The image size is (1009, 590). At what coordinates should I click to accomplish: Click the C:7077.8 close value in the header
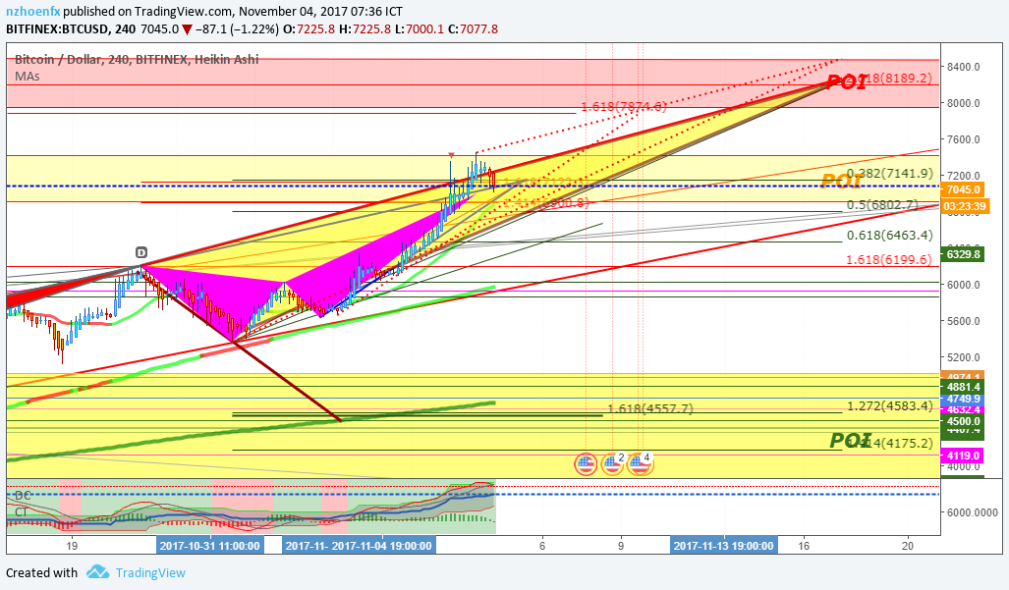[x=473, y=28]
